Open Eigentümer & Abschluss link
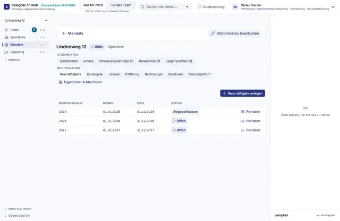This screenshot has height=221, width=340. click(80, 82)
